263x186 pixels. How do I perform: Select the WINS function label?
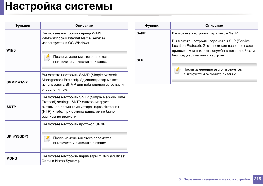[11, 50]
